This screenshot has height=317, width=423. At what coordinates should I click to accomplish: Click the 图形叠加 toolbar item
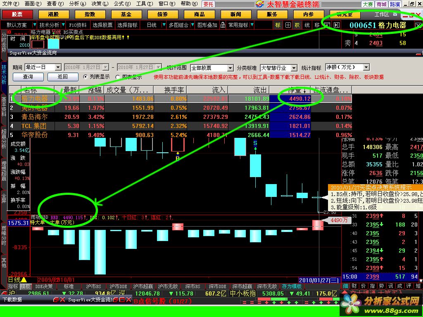[207, 25]
